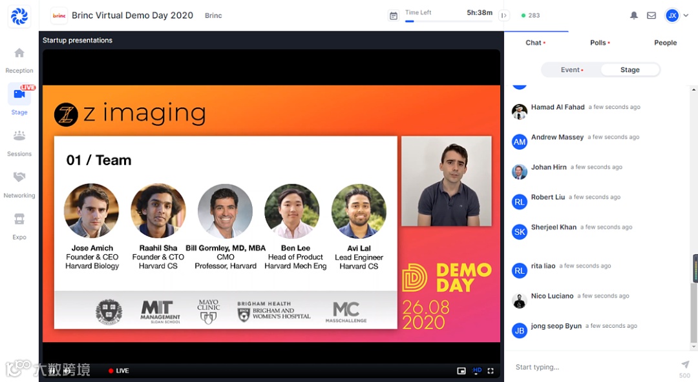This screenshot has width=698, height=382.
Task: Open the Networking area
Action: point(19,185)
